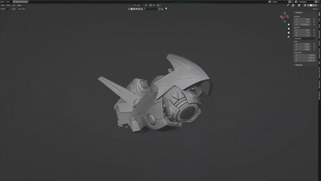The image size is (321, 181).
Task: Open the Options dropdown
Action: 315,9
